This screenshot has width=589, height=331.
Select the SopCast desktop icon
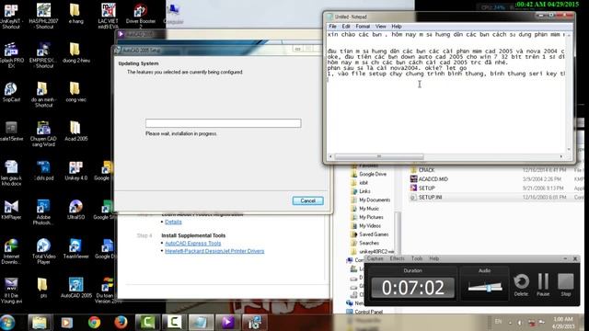11,92
